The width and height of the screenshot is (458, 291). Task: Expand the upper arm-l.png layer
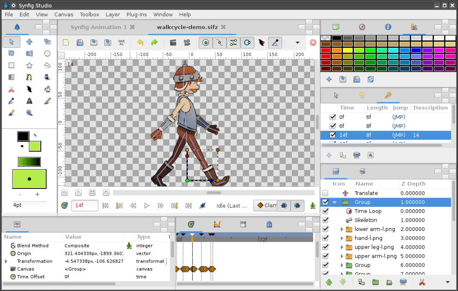[341, 256]
